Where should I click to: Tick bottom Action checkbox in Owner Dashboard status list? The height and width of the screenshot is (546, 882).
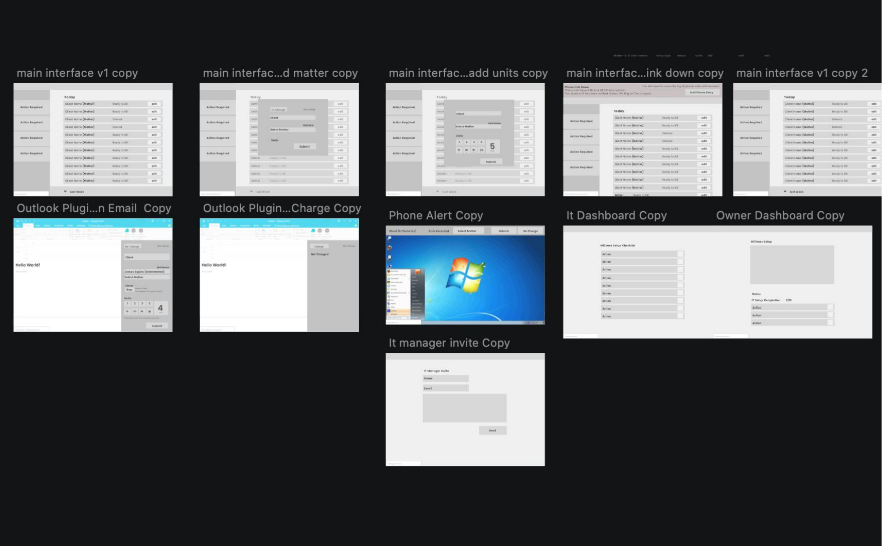click(830, 323)
